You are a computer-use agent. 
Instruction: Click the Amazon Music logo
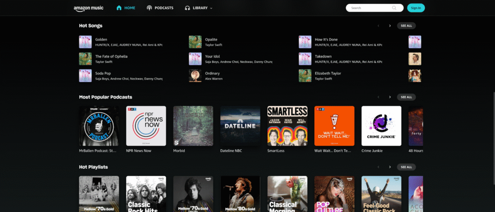[89, 8]
